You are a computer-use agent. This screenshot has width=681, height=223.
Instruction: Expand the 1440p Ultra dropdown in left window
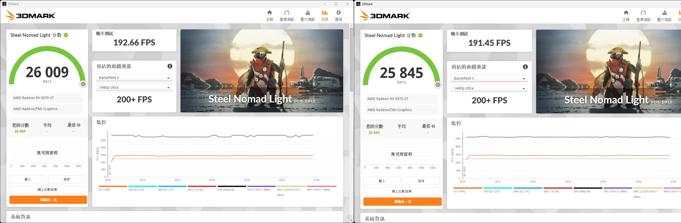(x=134, y=87)
